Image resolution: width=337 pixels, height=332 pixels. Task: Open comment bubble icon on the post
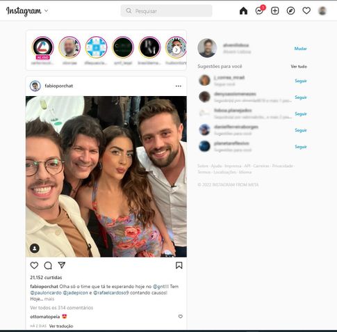coord(48,265)
